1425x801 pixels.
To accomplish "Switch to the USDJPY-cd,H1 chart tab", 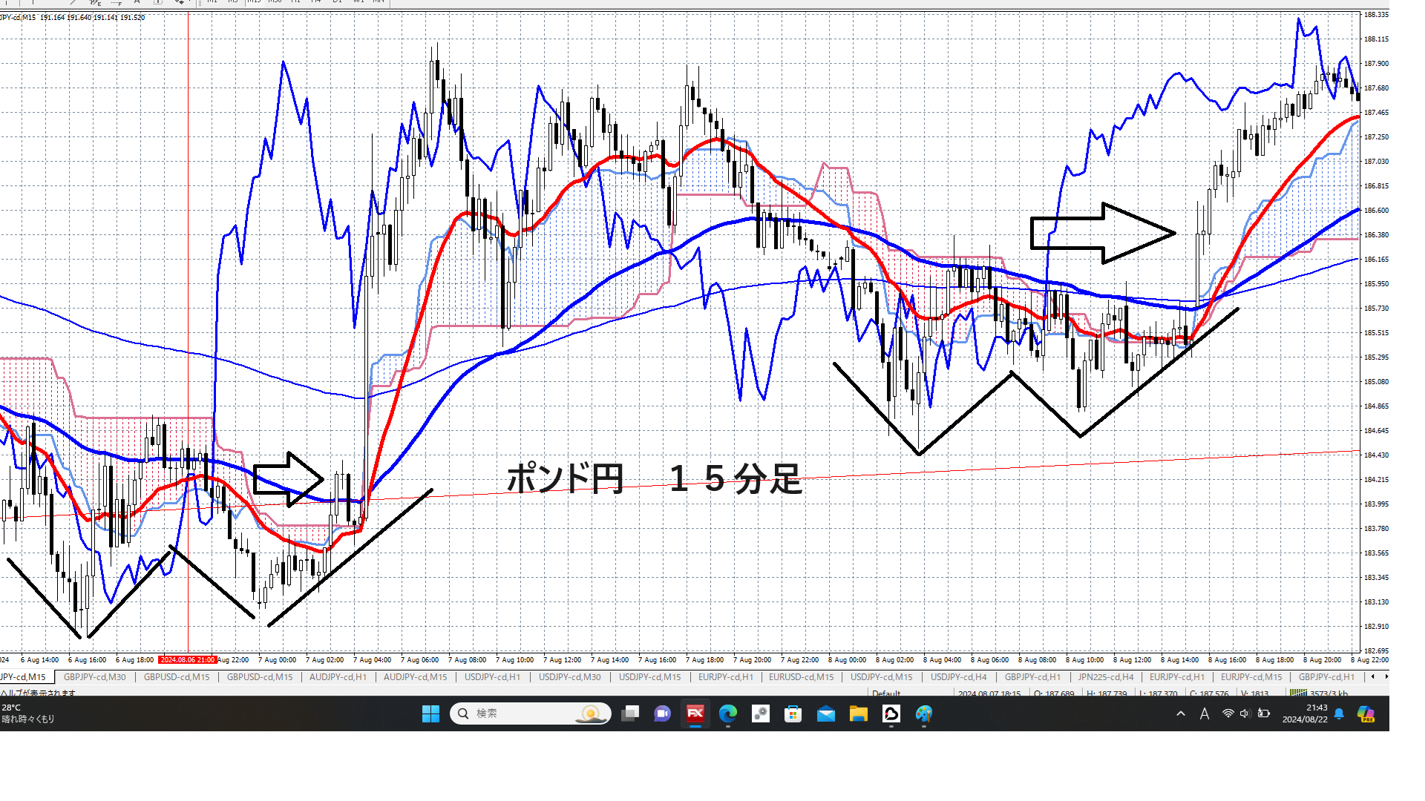I will (492, 677).
